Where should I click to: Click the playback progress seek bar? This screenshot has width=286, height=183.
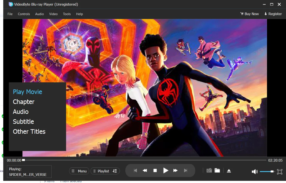point(144,160)
